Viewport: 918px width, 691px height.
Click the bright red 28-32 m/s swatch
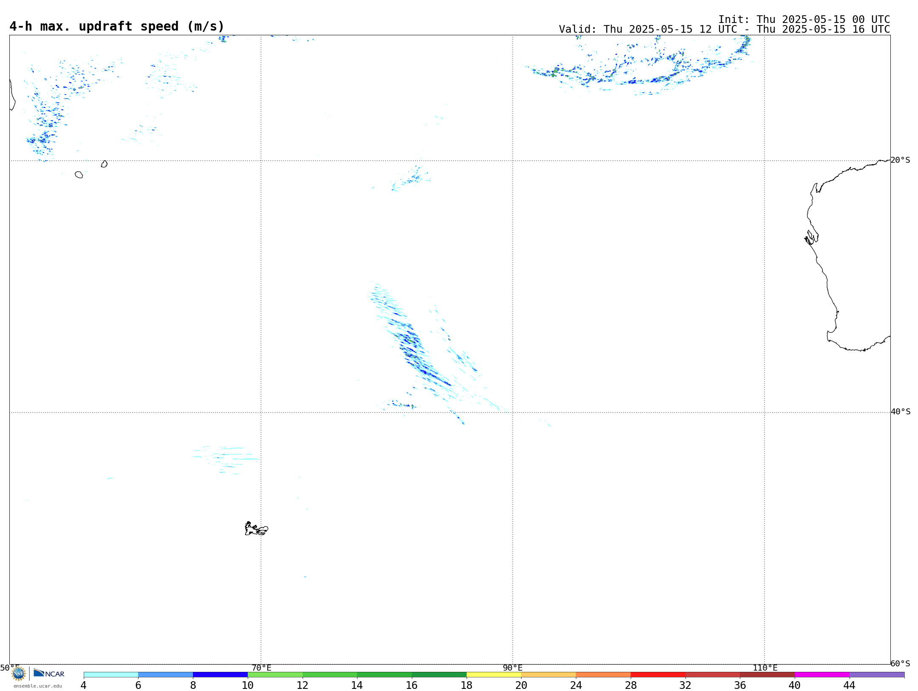tap(658, 675)
